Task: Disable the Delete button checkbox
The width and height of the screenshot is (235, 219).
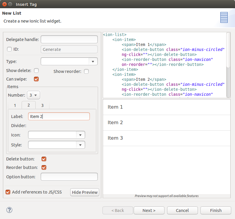Action: tap(44, 159)
